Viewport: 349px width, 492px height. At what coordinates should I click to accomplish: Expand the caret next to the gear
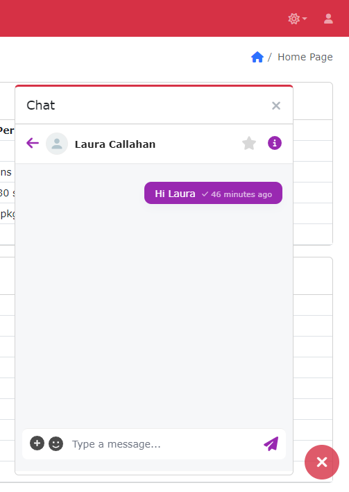coord(305,19)
